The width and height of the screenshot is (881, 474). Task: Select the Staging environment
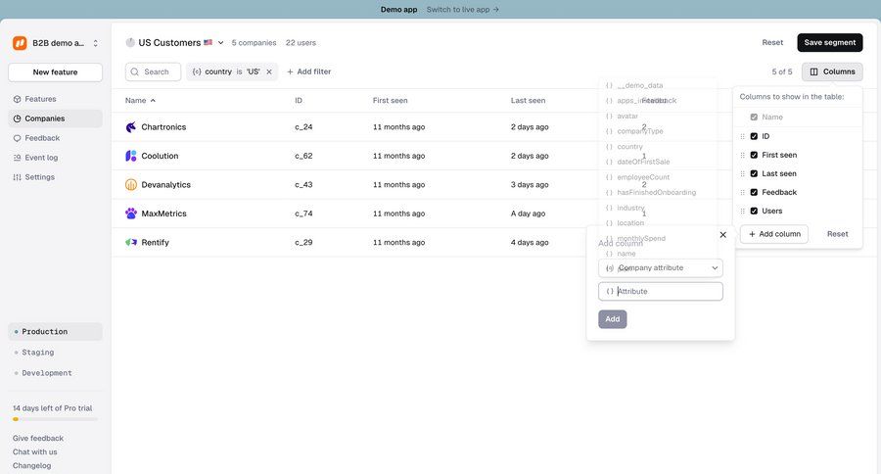click(x=55, y=353)
